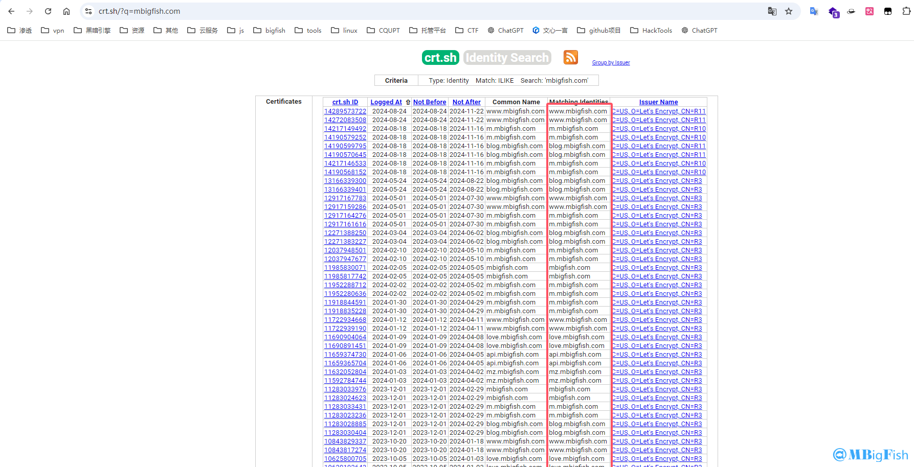Image resolution: width=914 pixels, height=467 pixels.
Task: Go back with the browser back arrow
Action: [11, 11]
